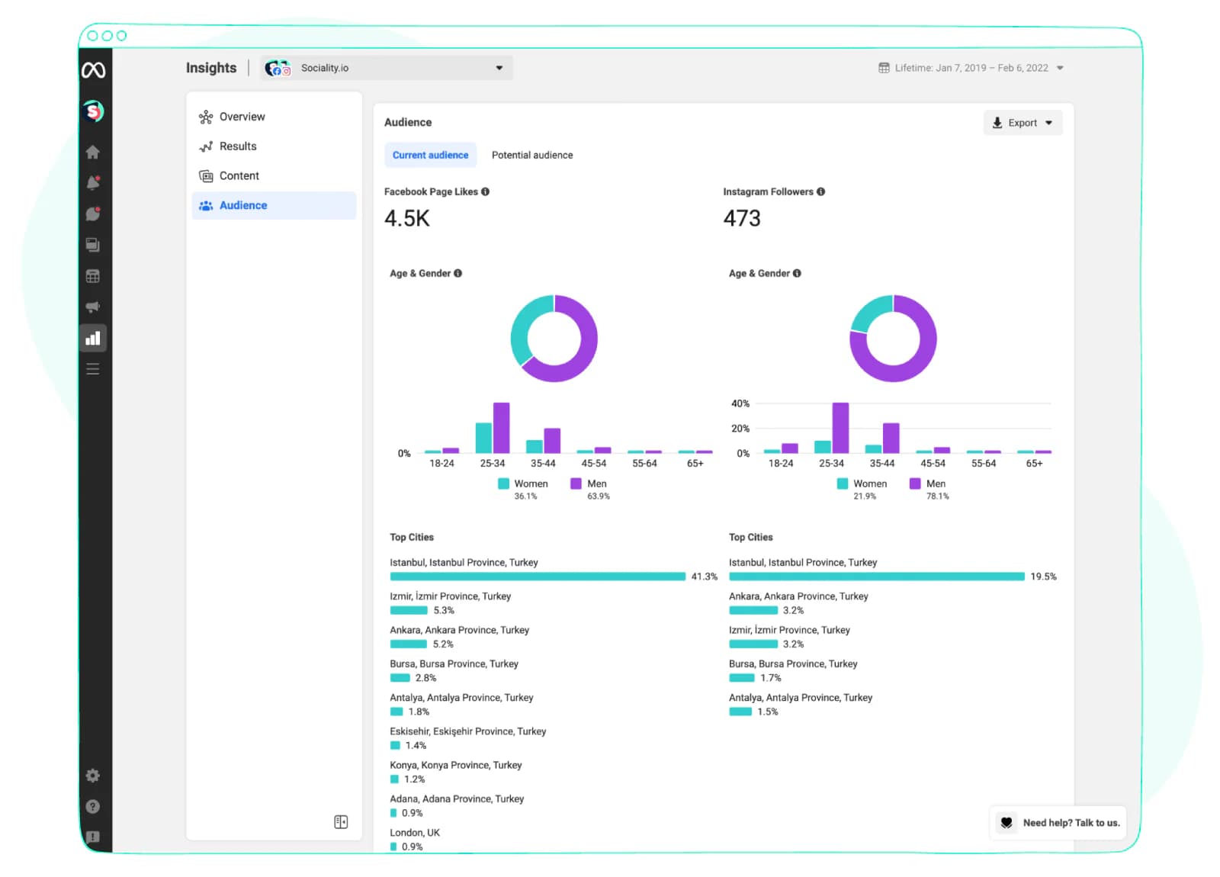Collapse the navigation panel icon

[x=341, y=822]
